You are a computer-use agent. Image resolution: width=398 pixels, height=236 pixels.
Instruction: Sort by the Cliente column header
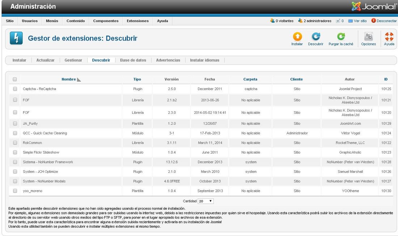click(296, 79)
